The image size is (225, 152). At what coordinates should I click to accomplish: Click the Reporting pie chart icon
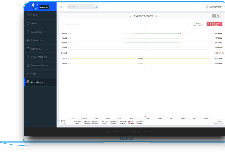tap(28, 48)
